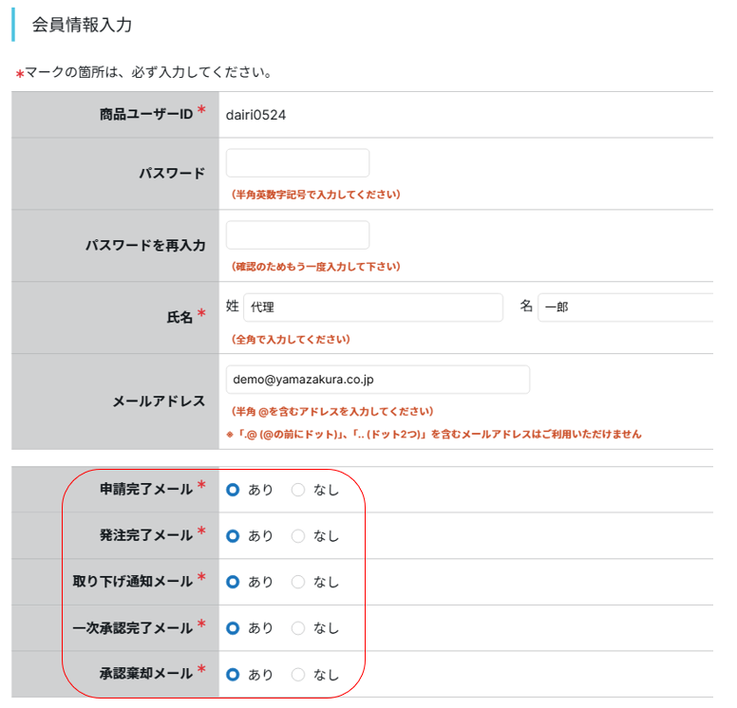Focus the パスワードを再入力 text box
Viewport: 737px width, 708px height.
297,235
